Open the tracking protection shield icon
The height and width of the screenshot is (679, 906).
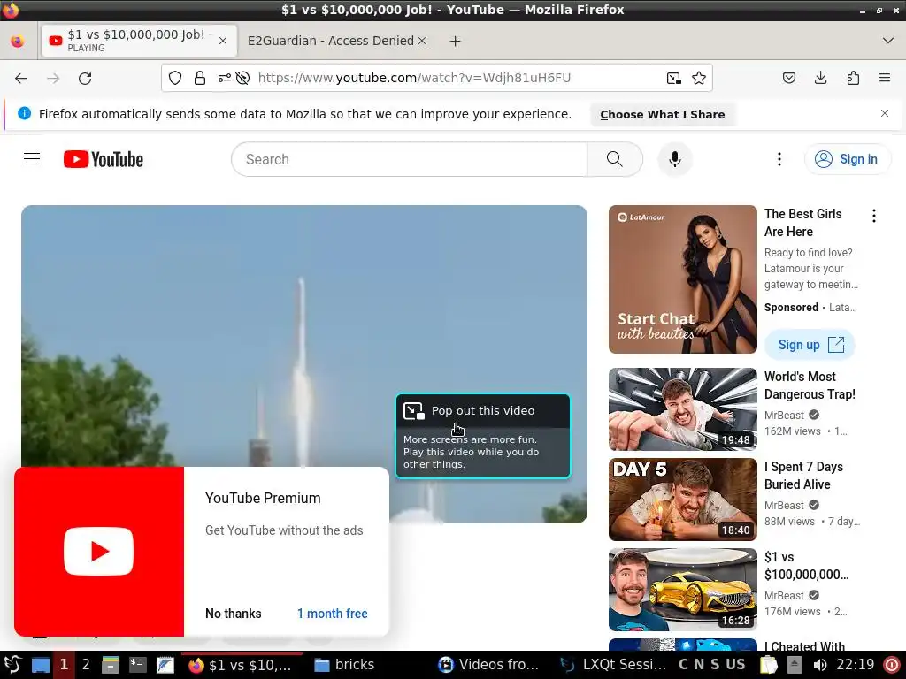click(x=175, y=78)
